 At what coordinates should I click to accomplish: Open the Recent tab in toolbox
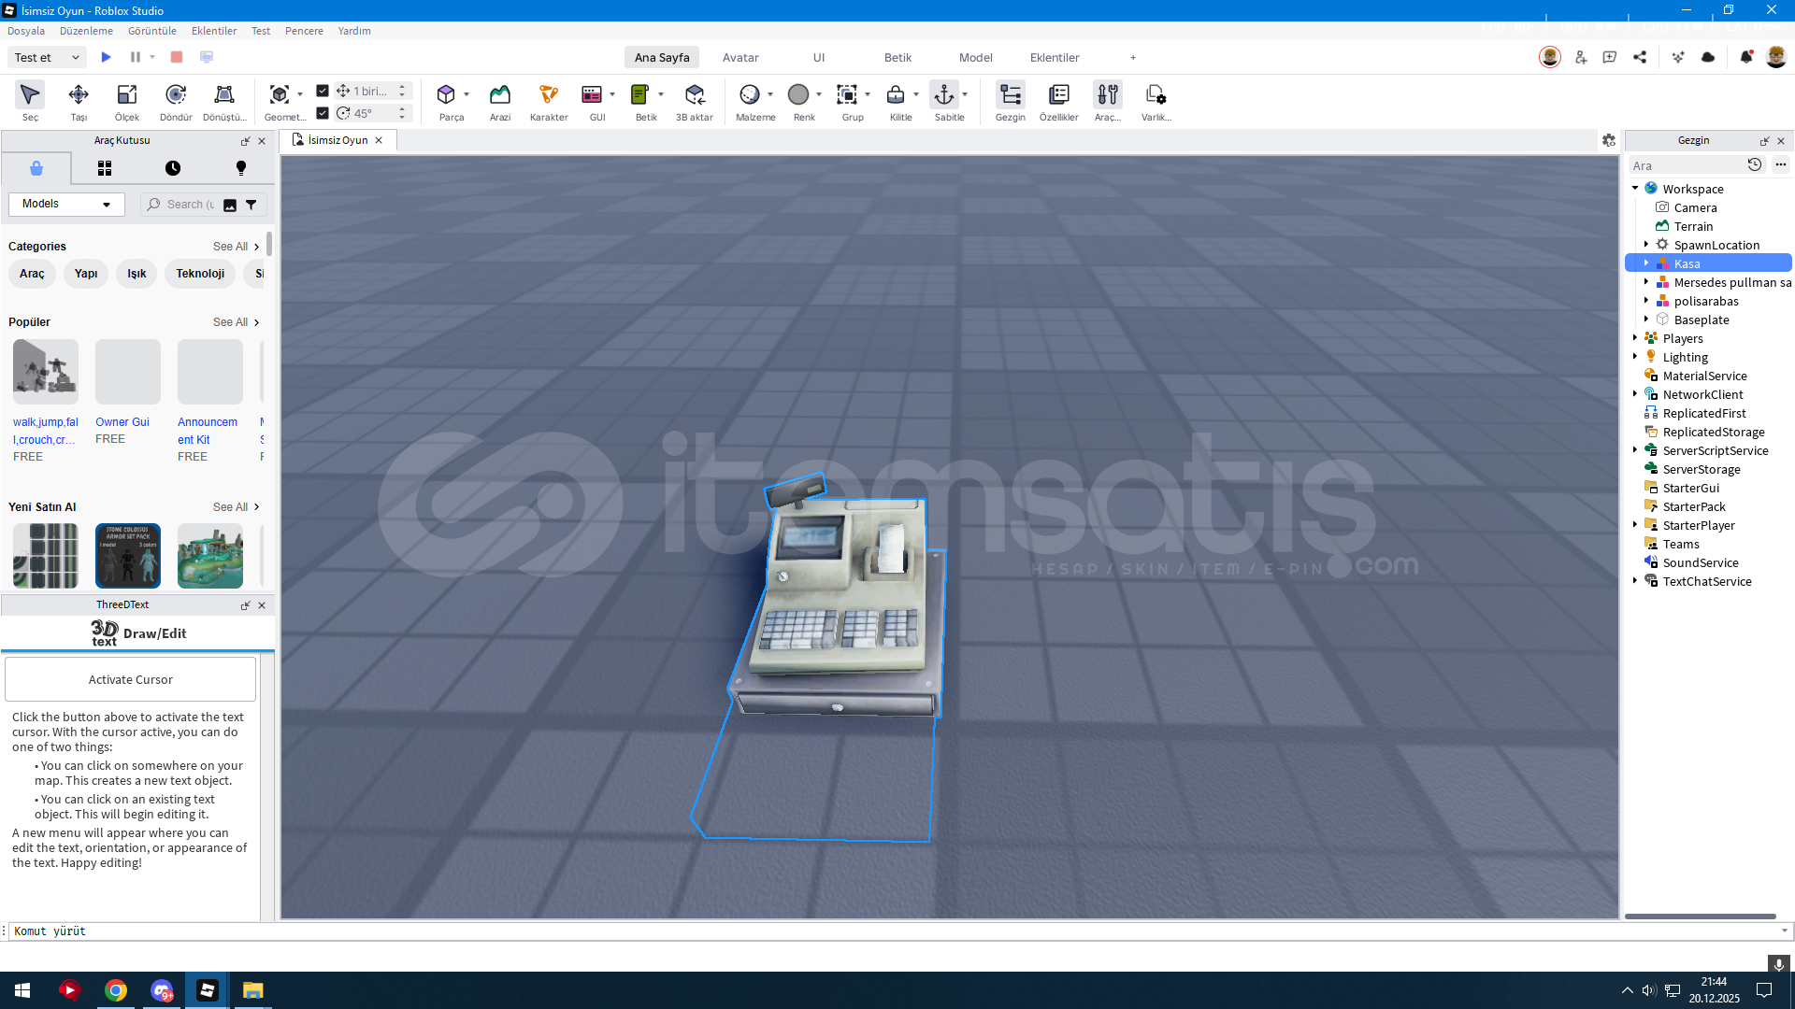click(173, 168)
